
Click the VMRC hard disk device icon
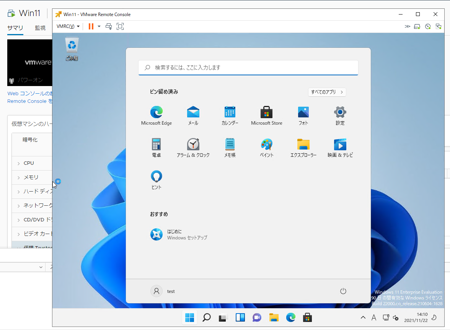point(417,26)
